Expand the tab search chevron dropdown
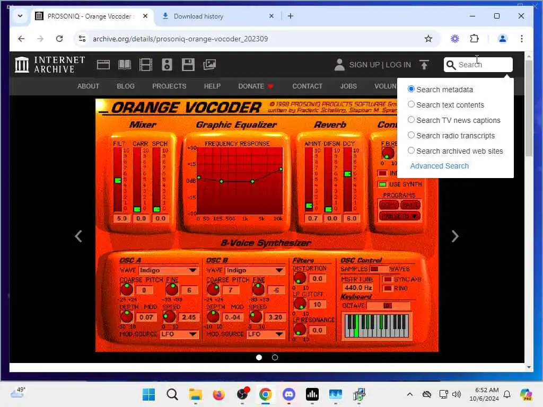Viewport: 543px width, 407px height. pyautogui.click(x=20, y=16)
